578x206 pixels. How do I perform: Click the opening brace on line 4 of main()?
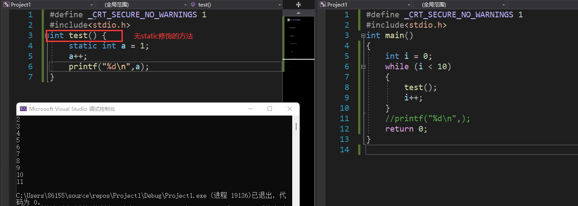tap(368, 46)
